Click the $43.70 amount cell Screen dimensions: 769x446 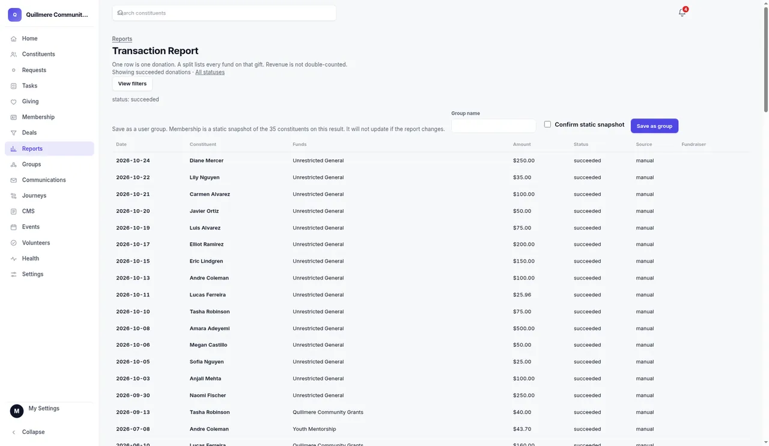click(522, 429)
